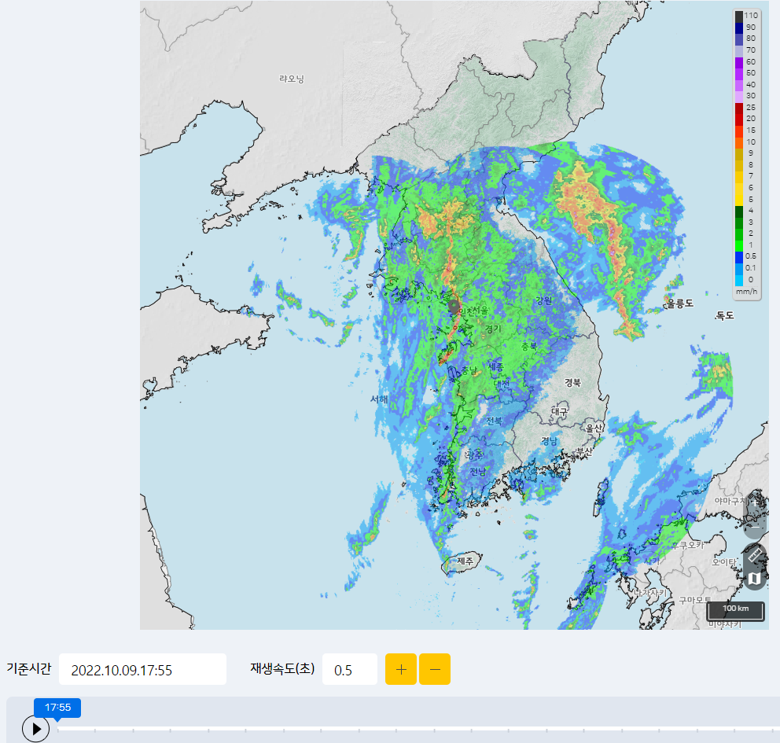Click the red 20 legend swatch

[739, 119]
